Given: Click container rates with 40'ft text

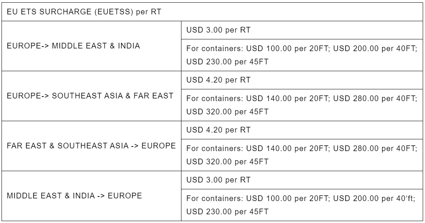Looking at the screenshot, I should pyautogui.click(x=302, y=205).
